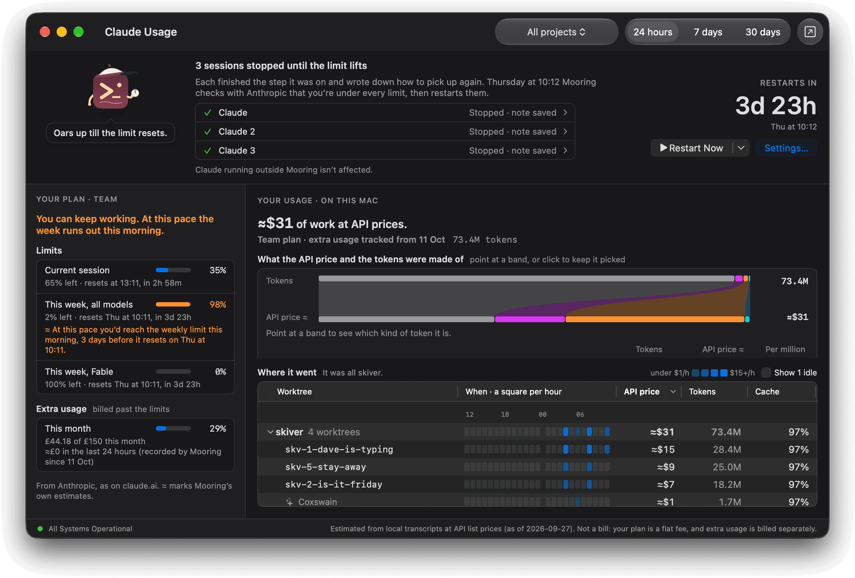Screen dimensions: 855x578
Task: Switch to the 7 days range
Action: 708,32
